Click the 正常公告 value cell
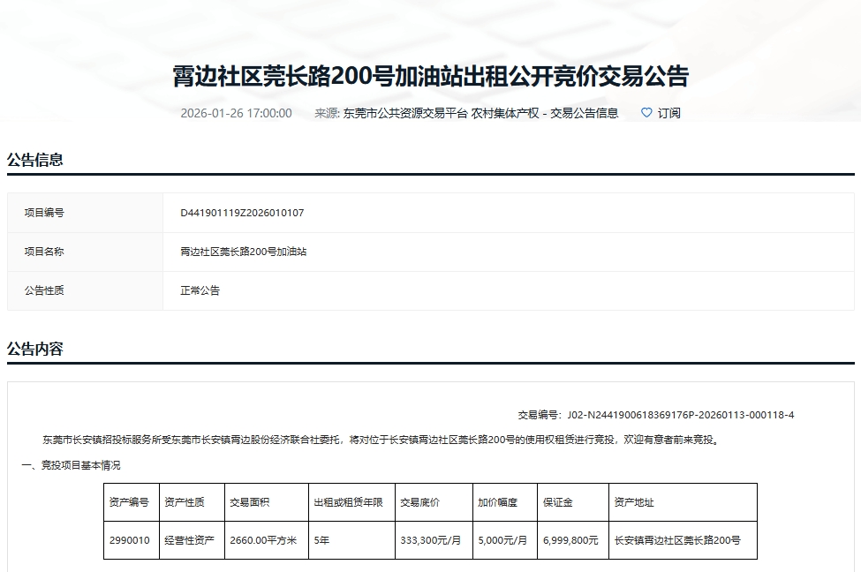Image resolution: width=861 pixels, height=572 pixels. coord(200,290)
